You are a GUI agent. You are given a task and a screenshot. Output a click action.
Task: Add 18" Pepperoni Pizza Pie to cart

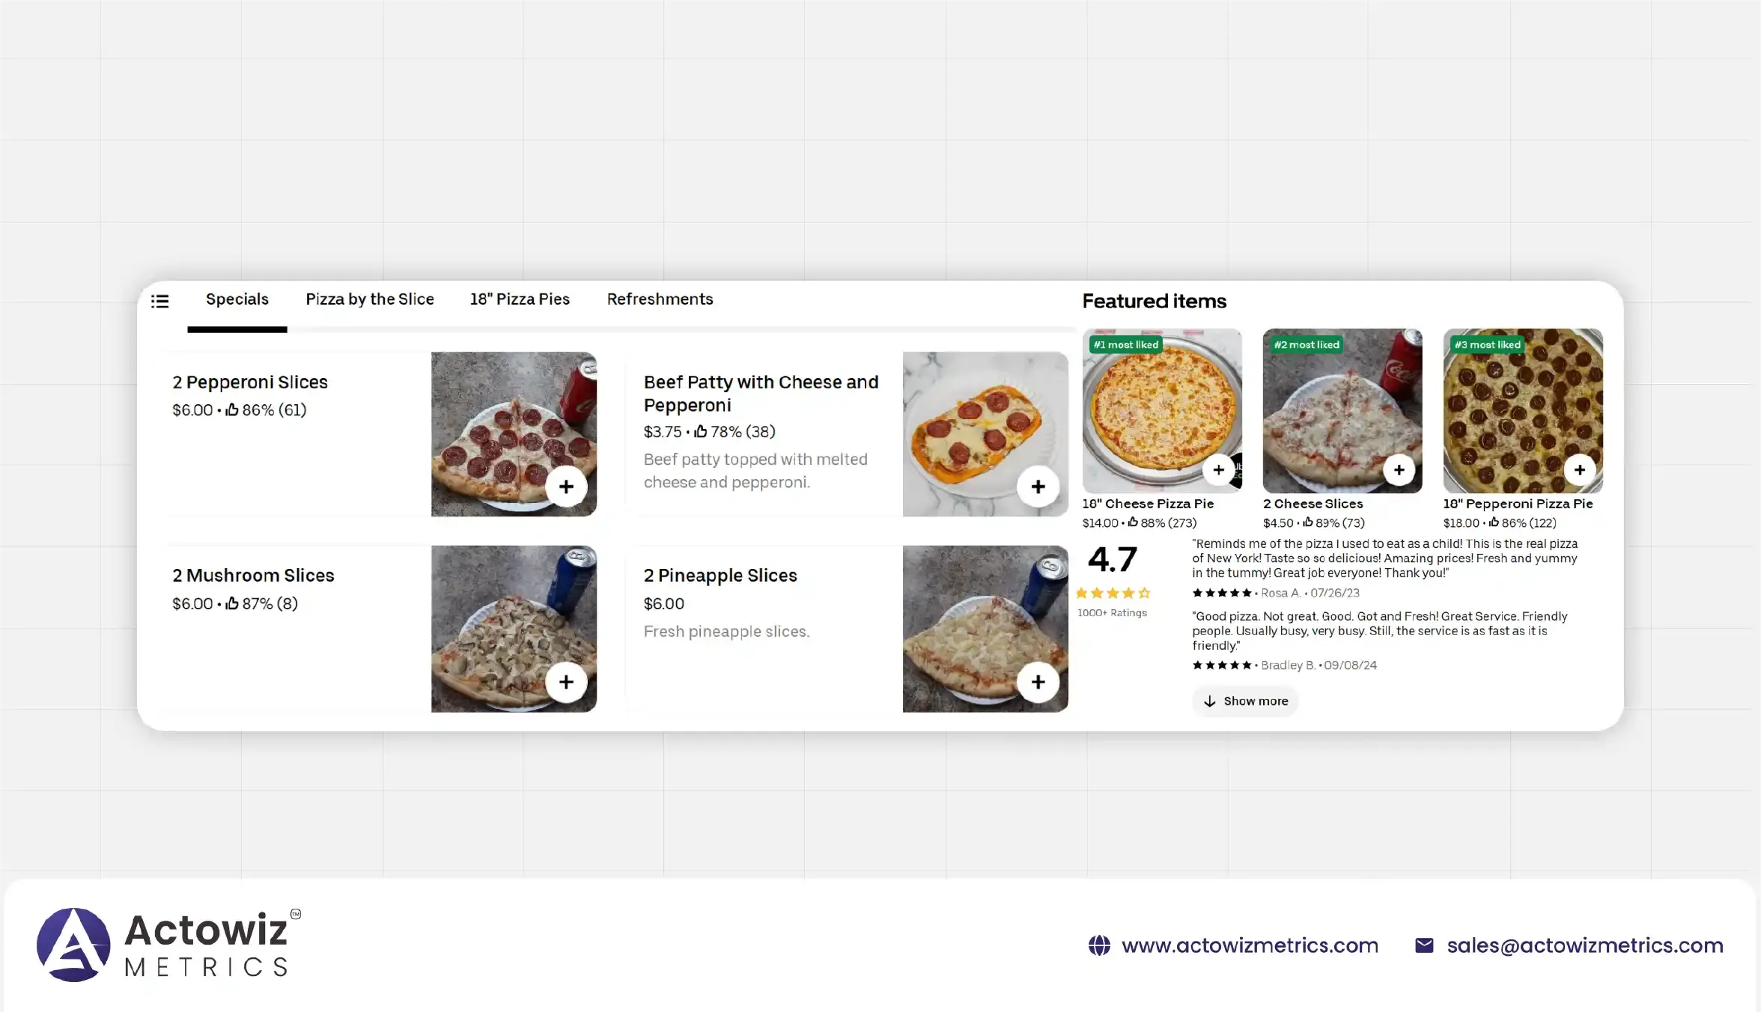(1579, 470)
